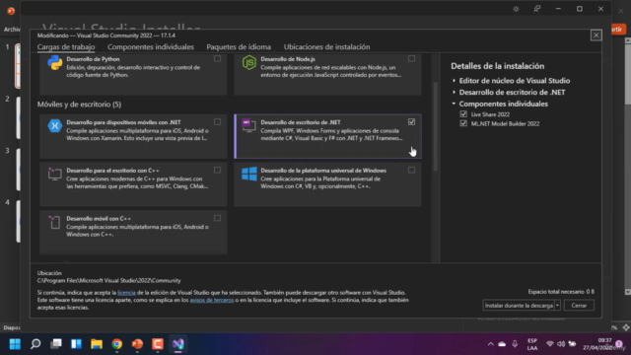631x355 pixels.
Task: Click the Compartir button in PowerPoint
Action: pos(618,30)
